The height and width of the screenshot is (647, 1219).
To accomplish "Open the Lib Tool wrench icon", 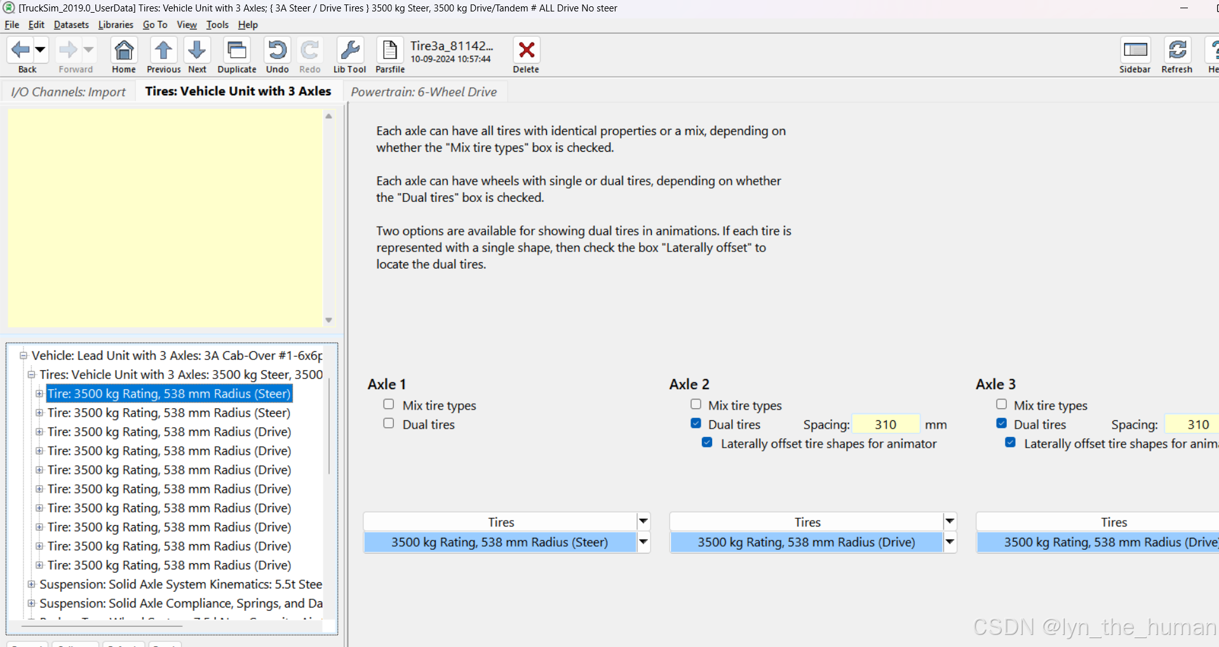I will [349, 50].
